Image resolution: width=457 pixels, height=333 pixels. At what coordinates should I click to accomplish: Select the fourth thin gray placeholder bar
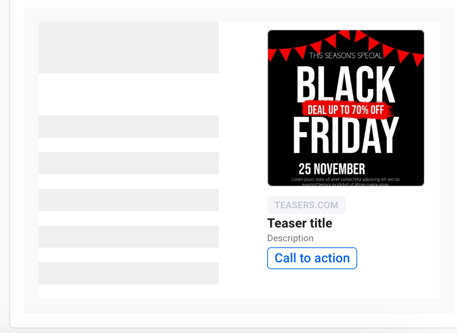coord(129,237)
